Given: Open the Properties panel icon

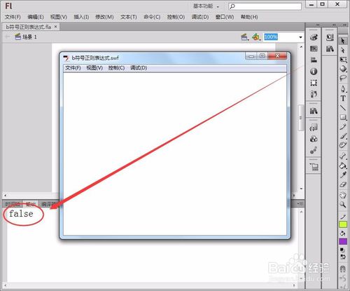Looking at the screenshot, I should [x=330, y=37].
